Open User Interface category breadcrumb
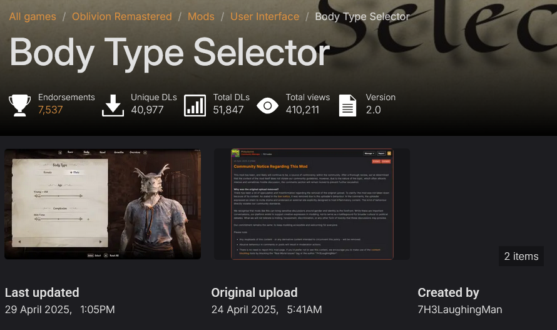Viewport: 557px width, 330px height. [x=265, y=17]
